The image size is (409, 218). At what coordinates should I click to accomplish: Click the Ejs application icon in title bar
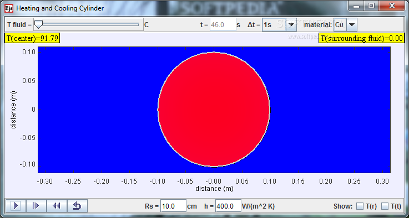[x=9, y=8]
